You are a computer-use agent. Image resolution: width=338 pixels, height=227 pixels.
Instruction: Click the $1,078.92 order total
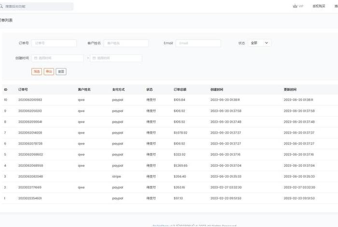181,133
